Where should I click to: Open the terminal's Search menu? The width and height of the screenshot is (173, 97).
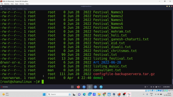(x=14, y=9)
